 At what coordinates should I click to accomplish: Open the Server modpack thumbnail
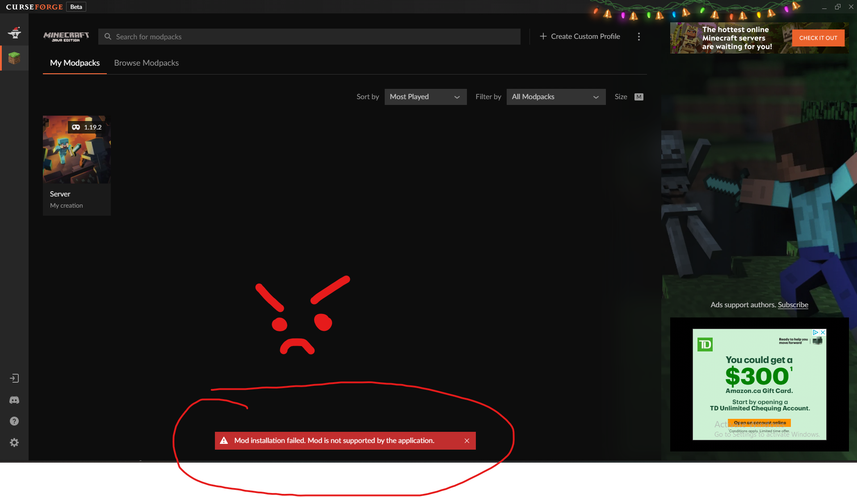77,150
